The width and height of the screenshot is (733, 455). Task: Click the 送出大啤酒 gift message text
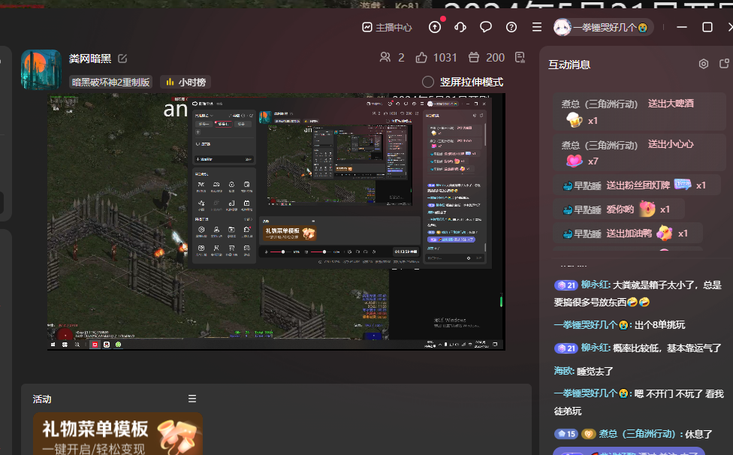[x=671, y=104]
